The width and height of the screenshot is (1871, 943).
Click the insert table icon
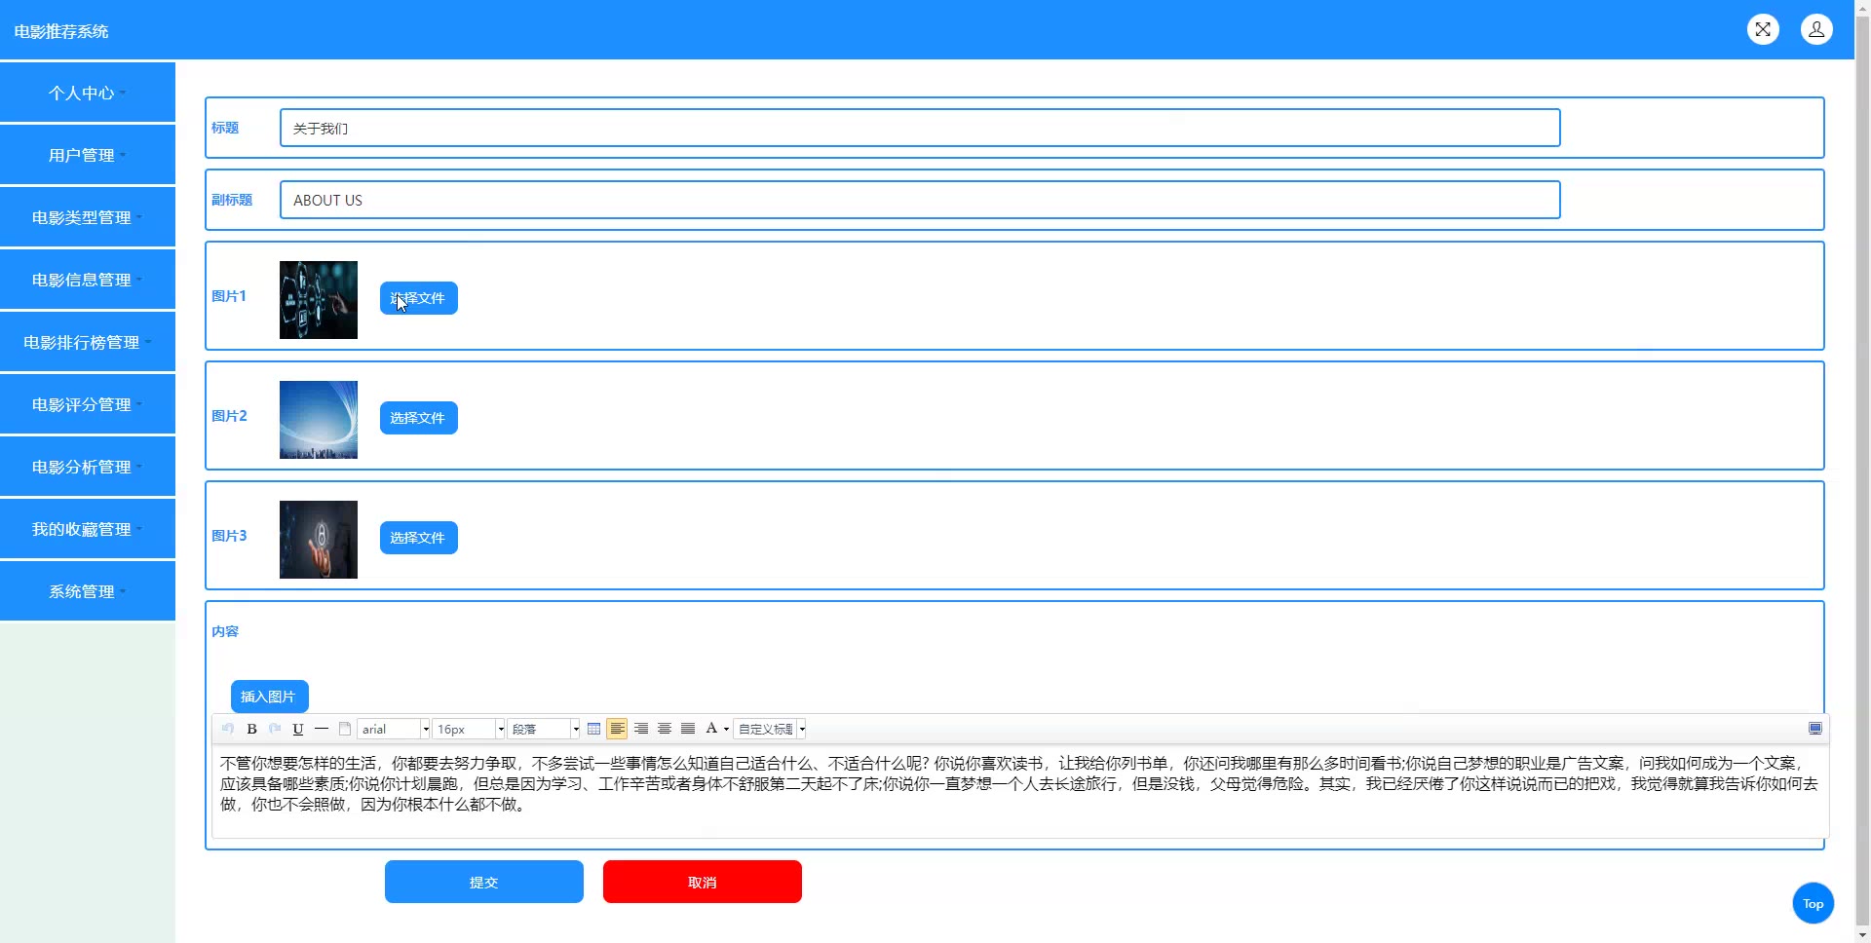pyautogui.click(x=593, y=729)
